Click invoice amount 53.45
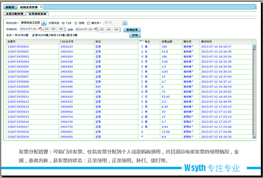 click(166, 97)
